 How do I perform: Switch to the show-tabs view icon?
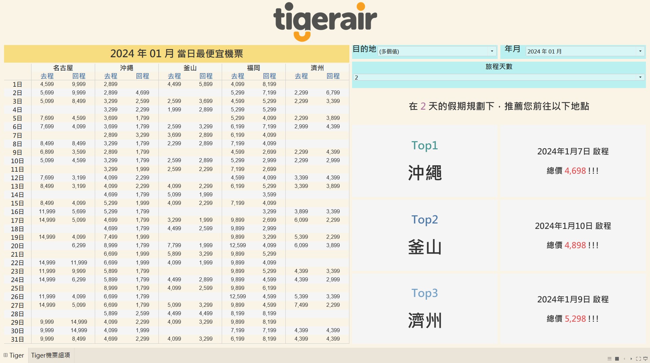[x=617, y=359]
